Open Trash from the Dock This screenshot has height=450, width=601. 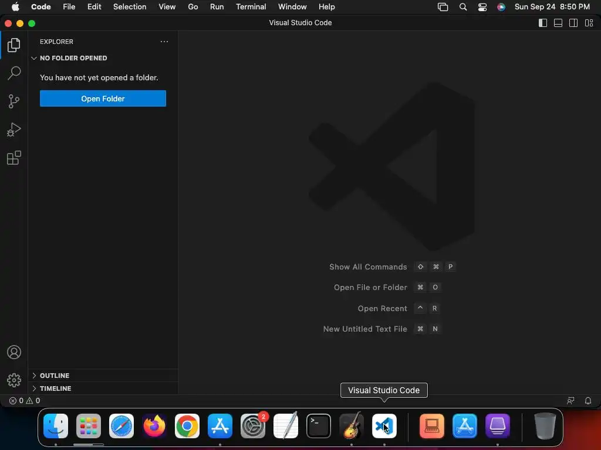(545, 426)
